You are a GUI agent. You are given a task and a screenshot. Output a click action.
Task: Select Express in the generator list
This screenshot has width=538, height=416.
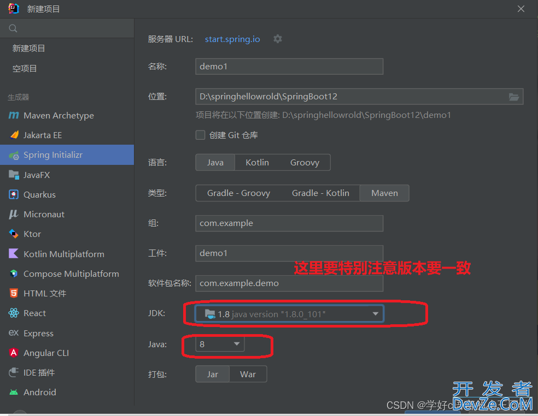(67, 332)
